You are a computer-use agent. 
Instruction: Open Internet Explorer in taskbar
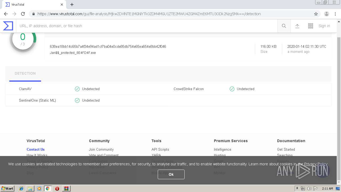(21, 189)
